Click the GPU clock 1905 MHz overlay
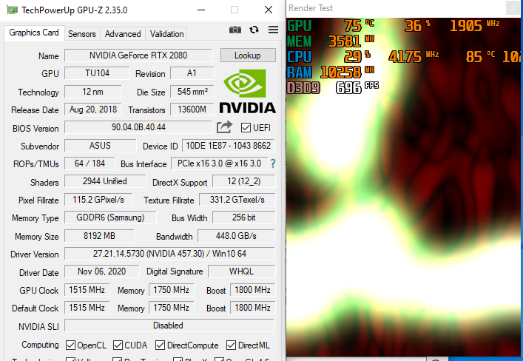The height and width of the screenshot is (361, 523). (x=475, y=25)
